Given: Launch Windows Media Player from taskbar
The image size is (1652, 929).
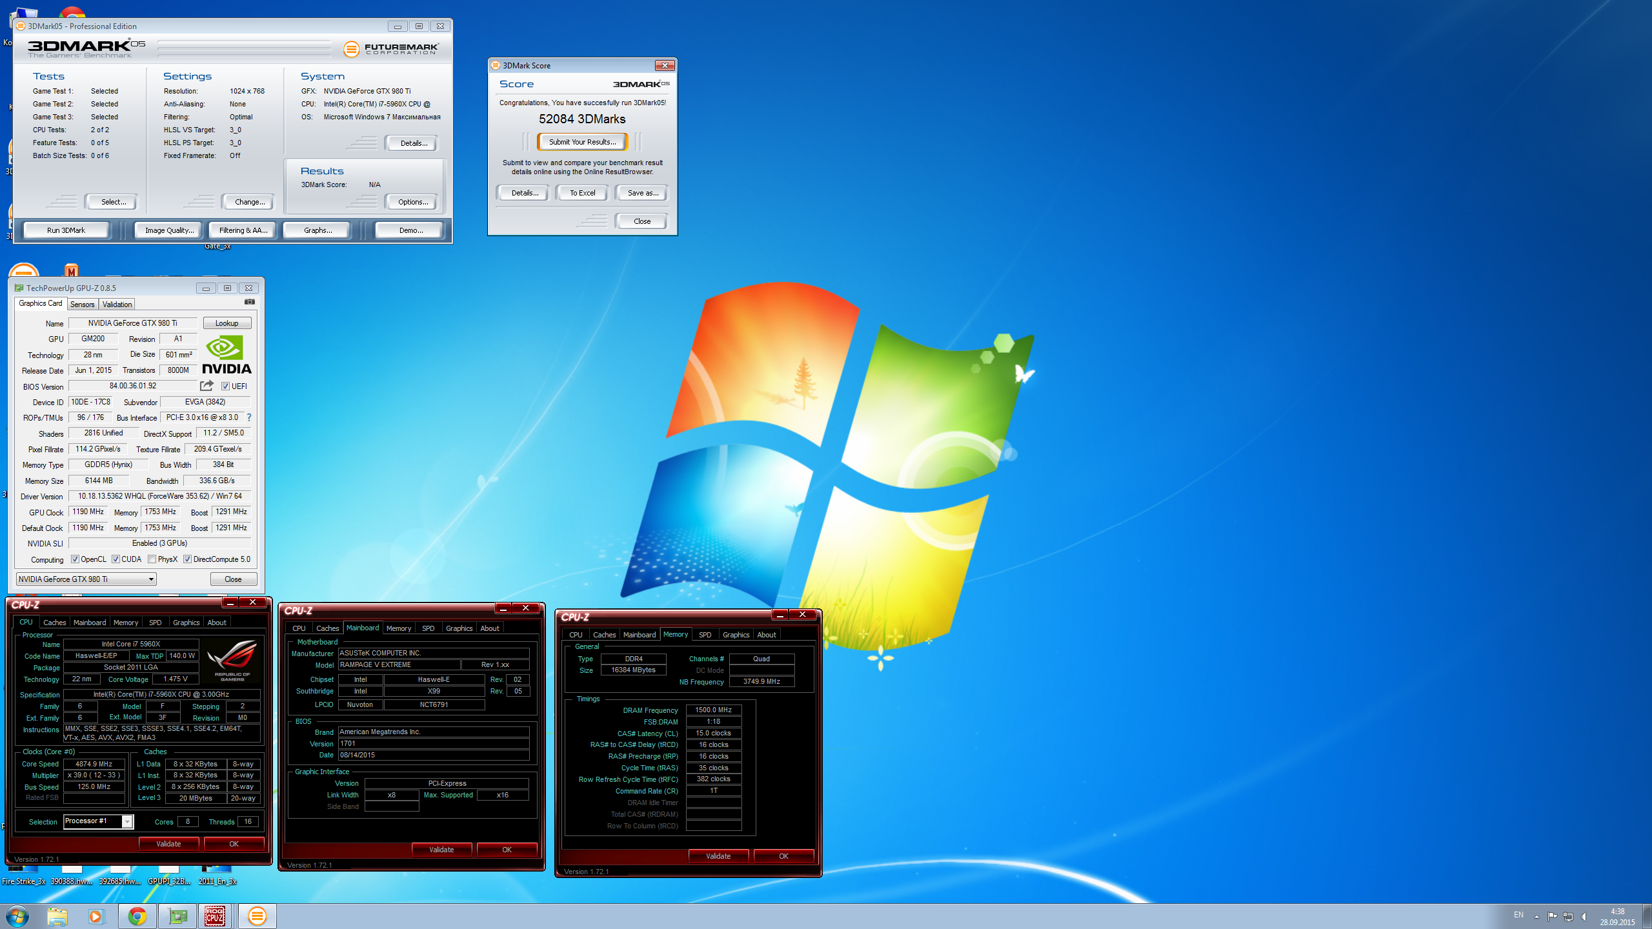Looking at the screenshot, I should coord(96,916).
